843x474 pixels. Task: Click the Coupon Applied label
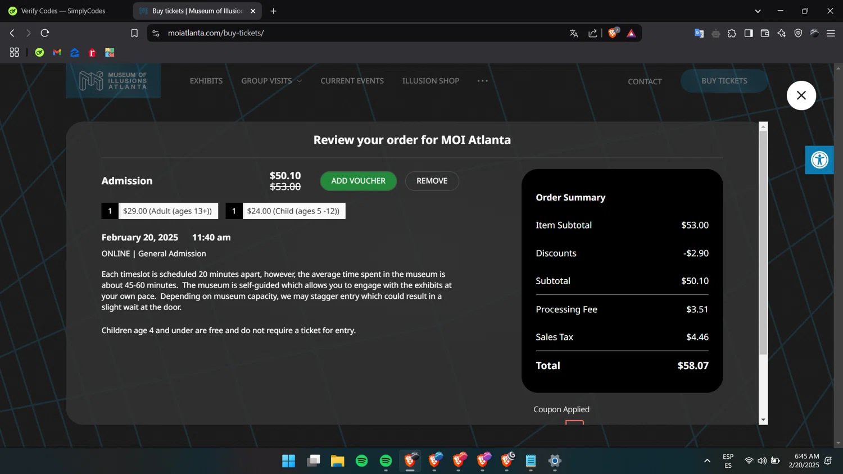(561, 409)
